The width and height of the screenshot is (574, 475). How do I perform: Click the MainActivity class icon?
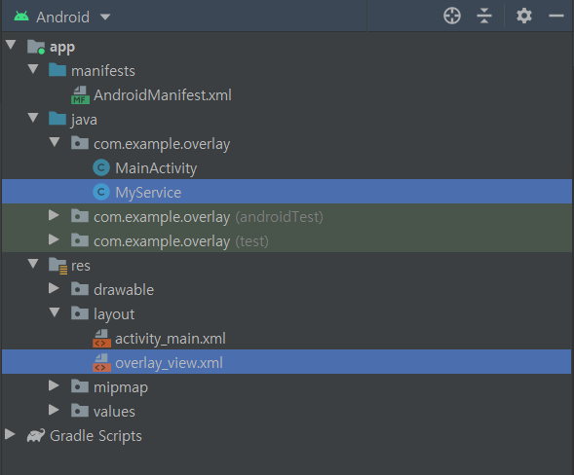tap(101, 167)
